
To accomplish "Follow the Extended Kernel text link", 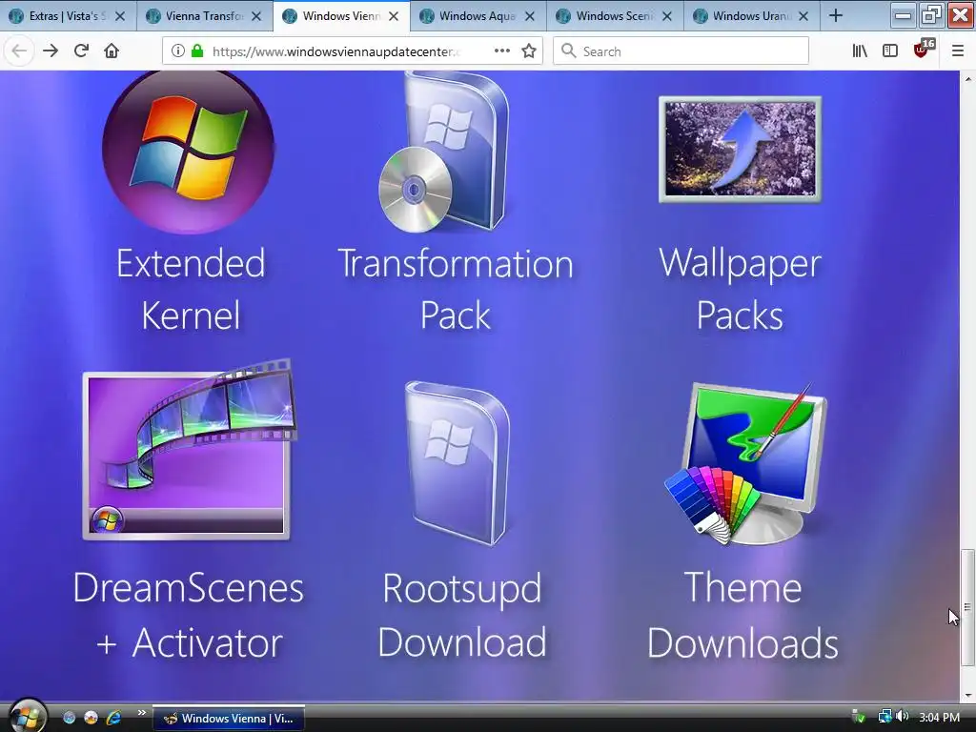I will point(191,289).
